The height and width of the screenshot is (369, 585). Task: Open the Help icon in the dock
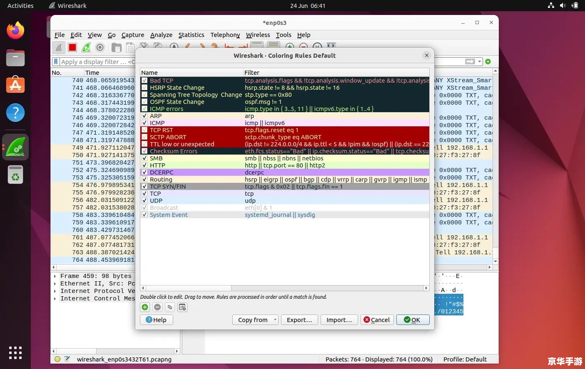[15, 112]
